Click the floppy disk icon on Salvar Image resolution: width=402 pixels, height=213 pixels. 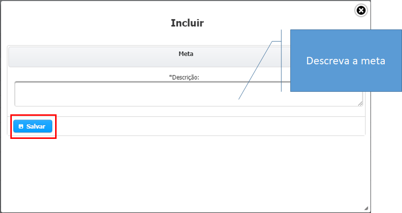21,127
